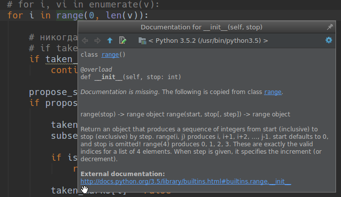Click the 'if taken_' code line
This screenshot has height=197, width=341.
(x=54, y=59)
